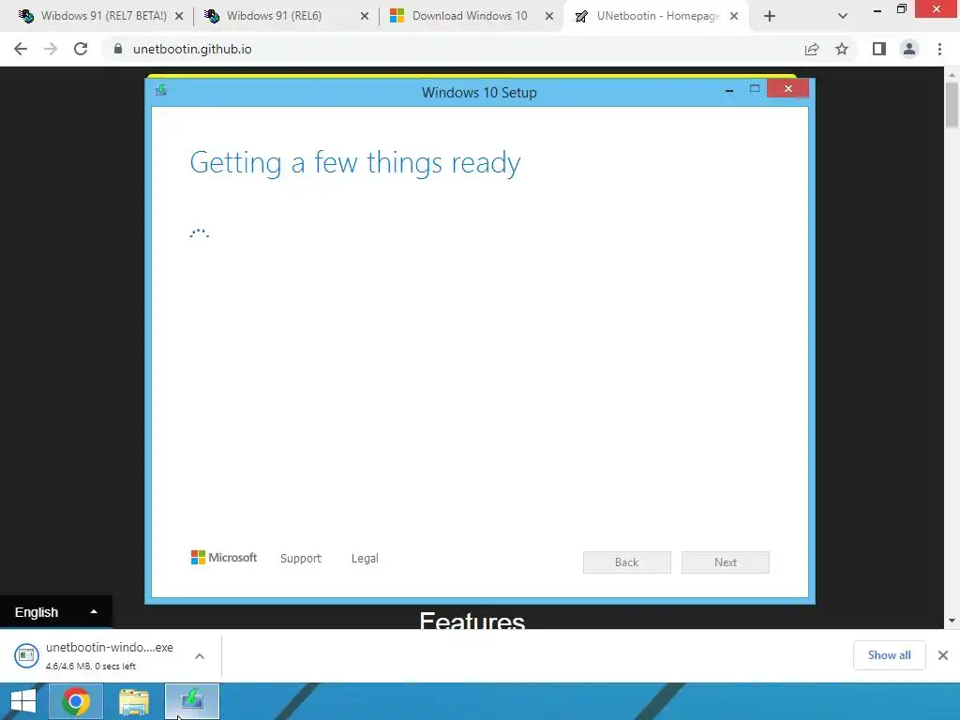The image size is (960, 720).
Task: Maximize the Windows 10 Setup window
Action: click(755, 89)
